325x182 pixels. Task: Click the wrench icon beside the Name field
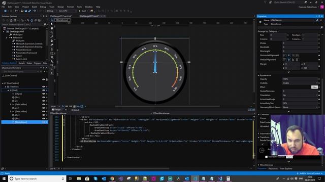[x=317, y=20]
